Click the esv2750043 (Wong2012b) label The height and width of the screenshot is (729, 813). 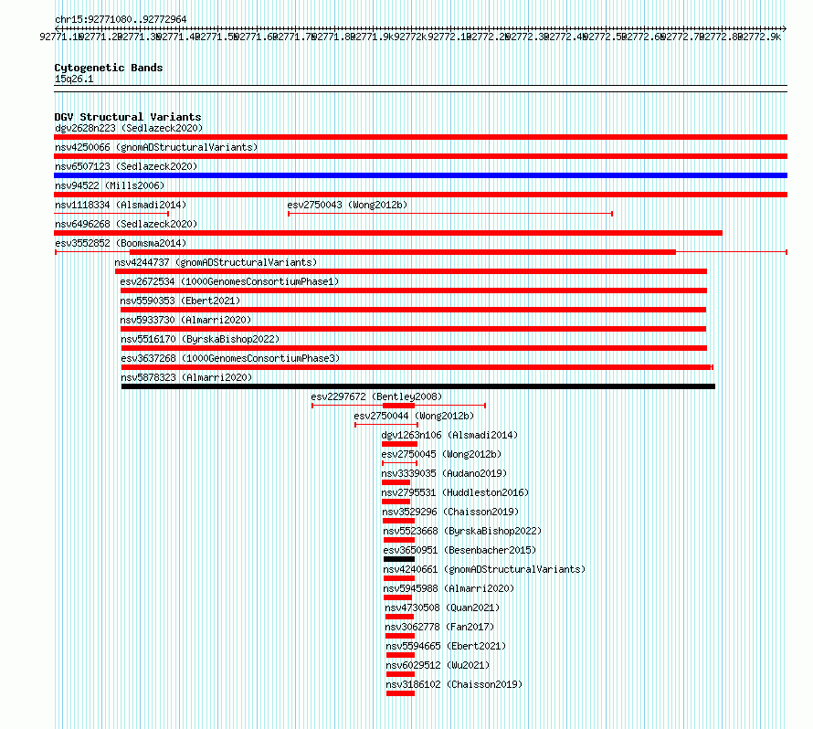click(x=347, y=205)
